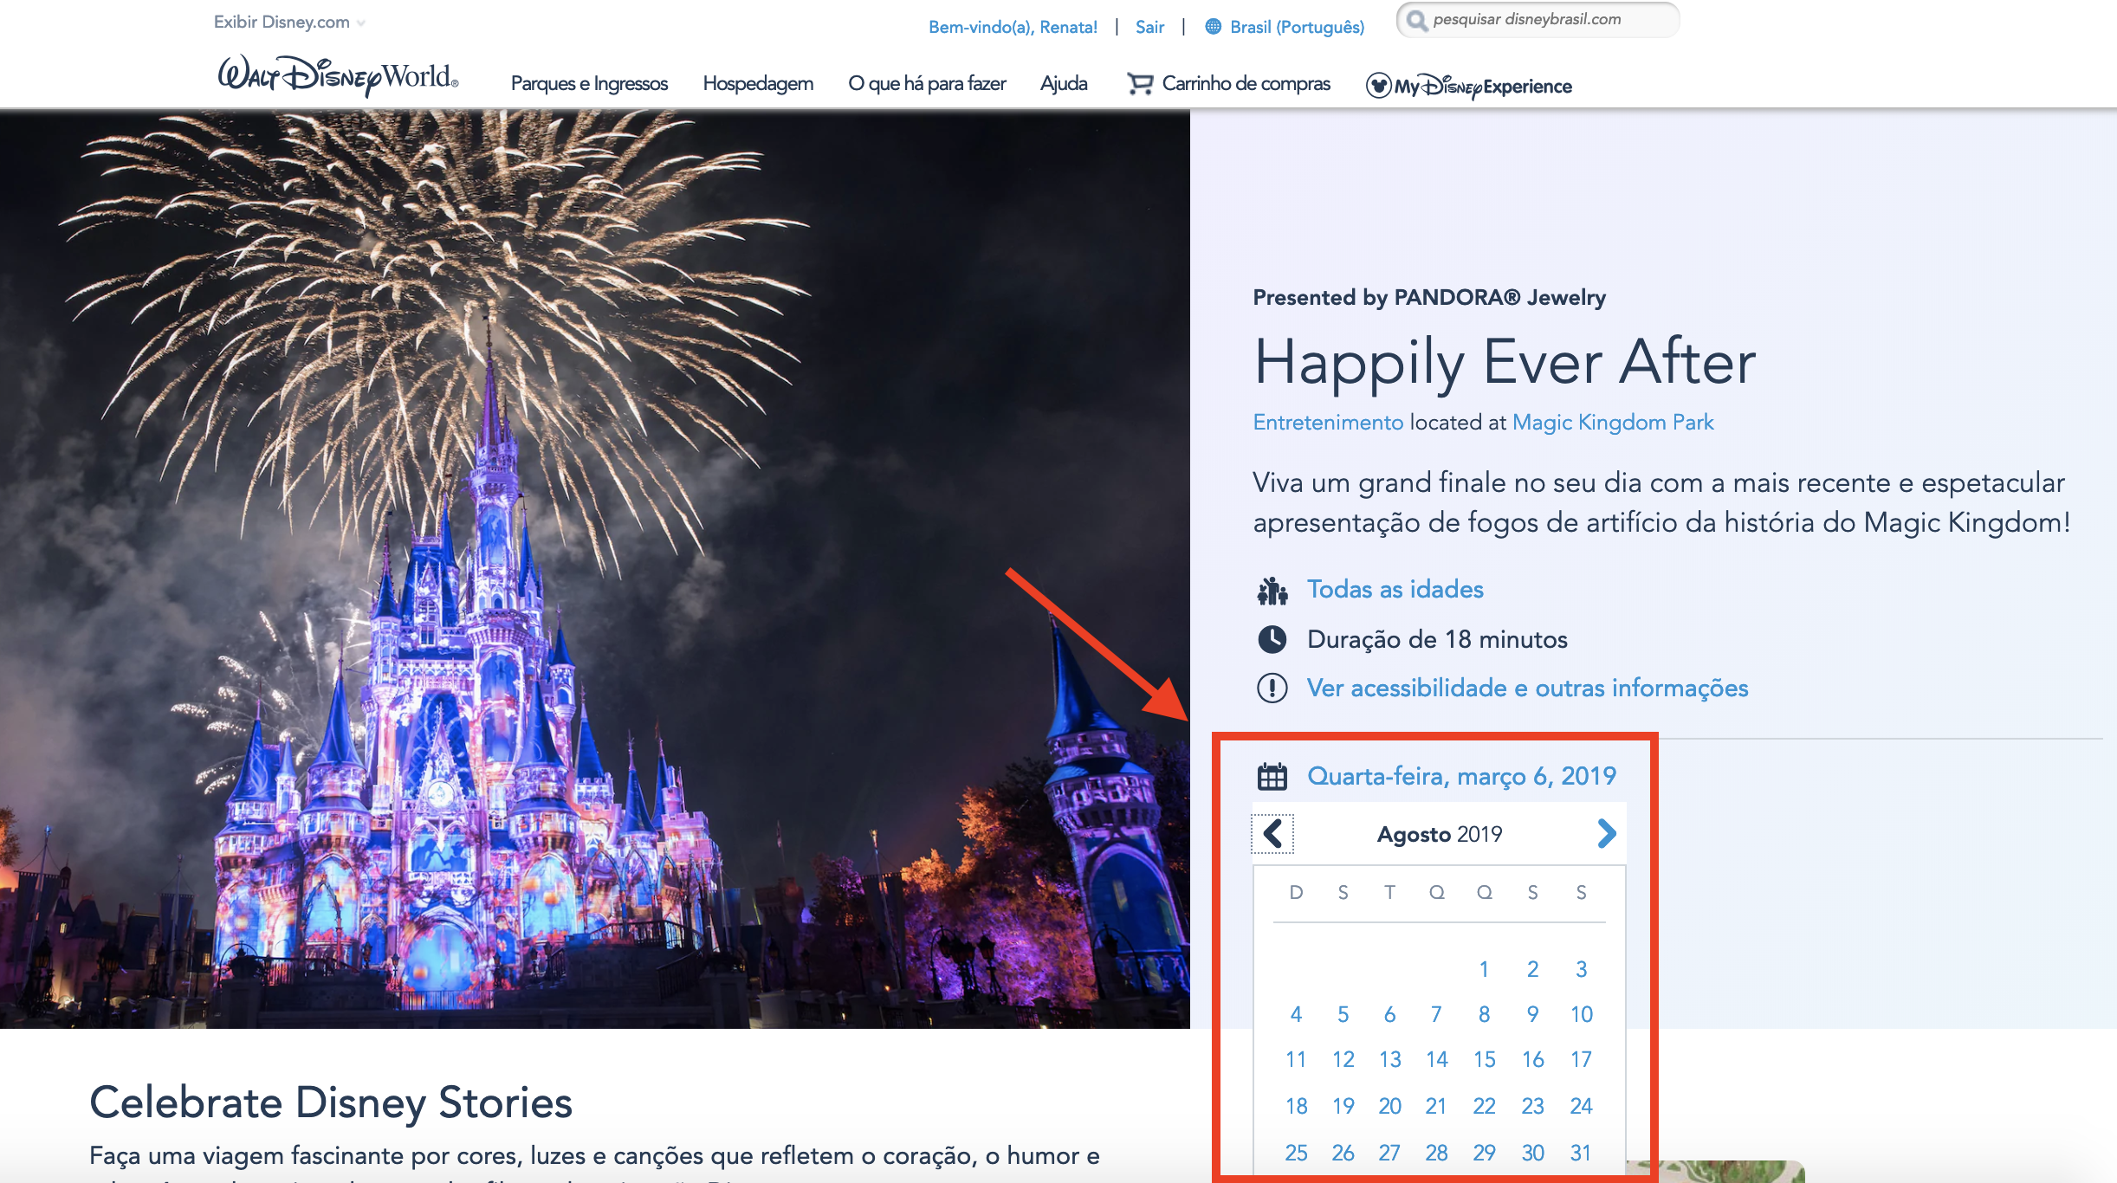
Task: Select August 21 in calendar
Action: [1436, 1106]
